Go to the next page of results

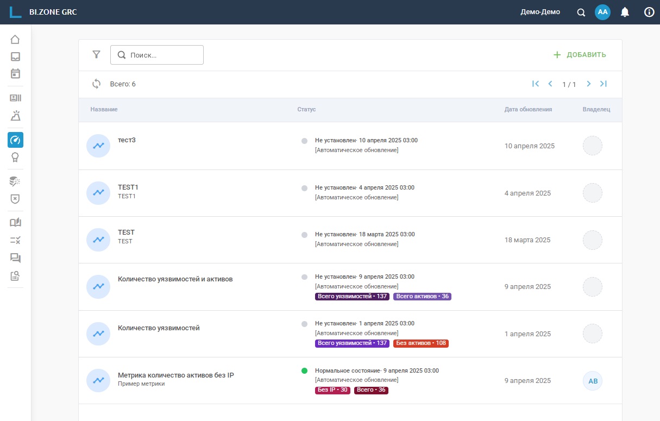click(588, 84)
